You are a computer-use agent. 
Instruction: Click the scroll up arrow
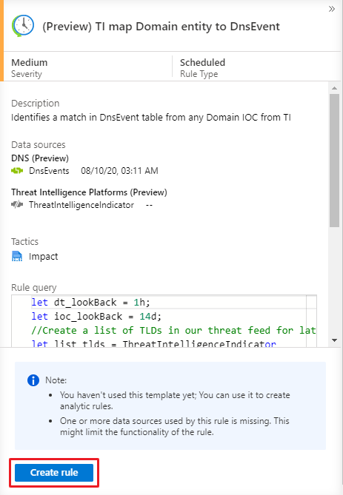click(334, 88)
